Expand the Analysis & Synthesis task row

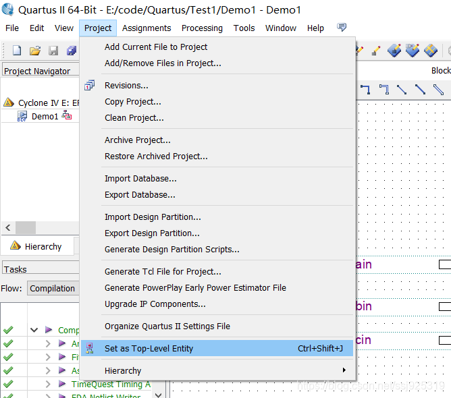coord(48,343)
